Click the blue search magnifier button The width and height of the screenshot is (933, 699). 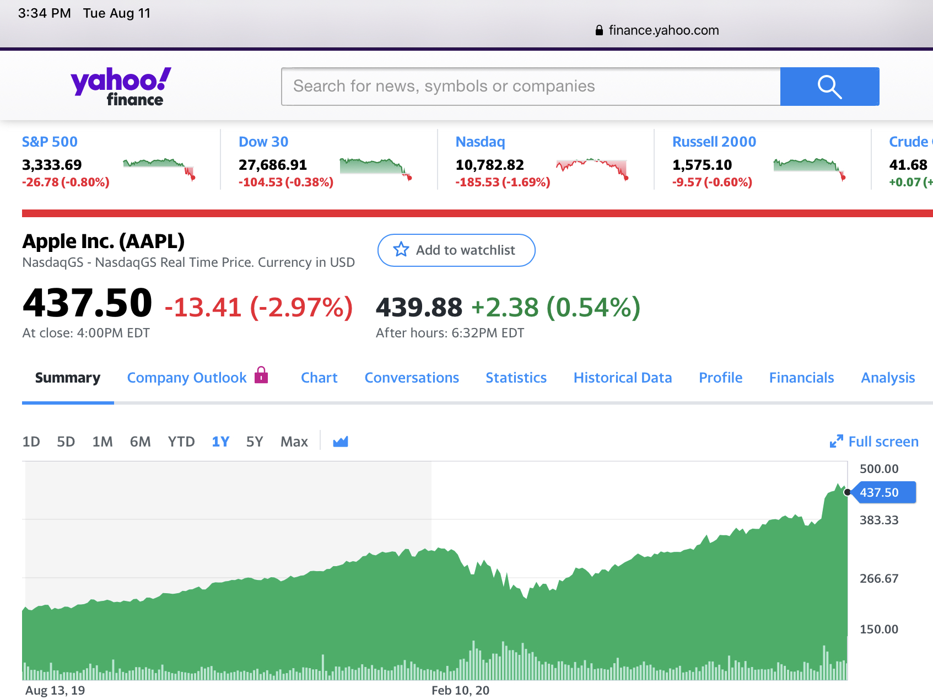point(829,87)
